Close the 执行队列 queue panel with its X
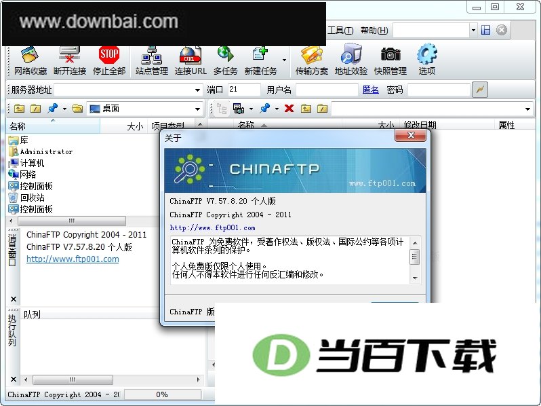541x406 pixels. pyautogui.click(x=14, y=380)
